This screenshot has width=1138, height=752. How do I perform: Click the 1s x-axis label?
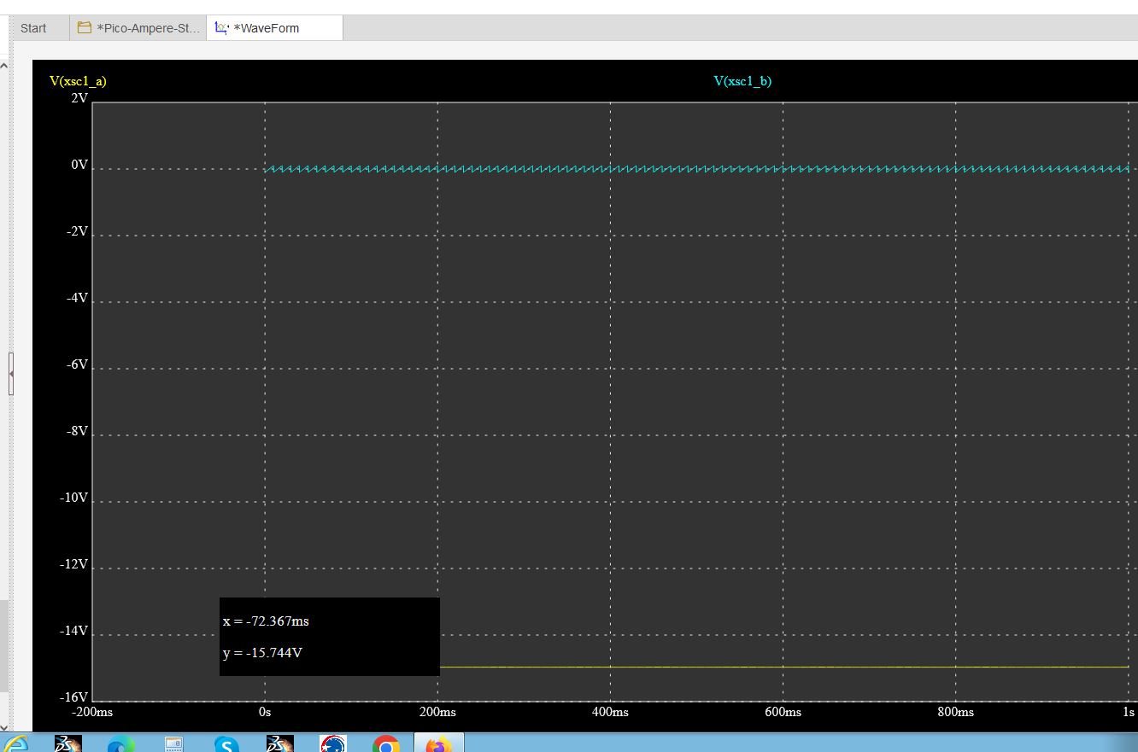pos(1129,712)
